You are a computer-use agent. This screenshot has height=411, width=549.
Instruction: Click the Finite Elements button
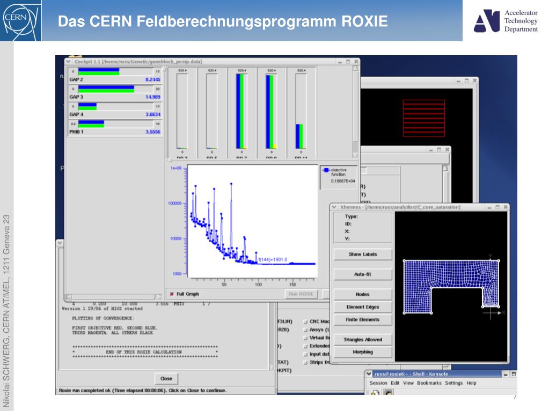[x=363, y=319]
